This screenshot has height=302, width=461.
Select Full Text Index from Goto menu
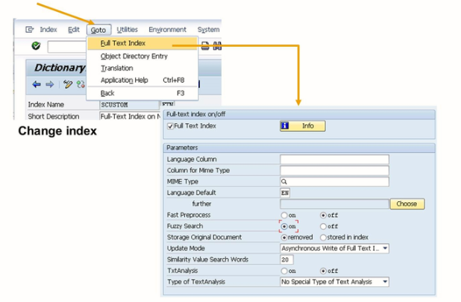click(x=122, y=43)
